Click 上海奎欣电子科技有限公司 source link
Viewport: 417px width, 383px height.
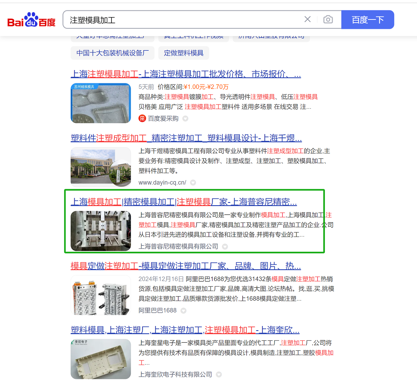click(175, 375)
